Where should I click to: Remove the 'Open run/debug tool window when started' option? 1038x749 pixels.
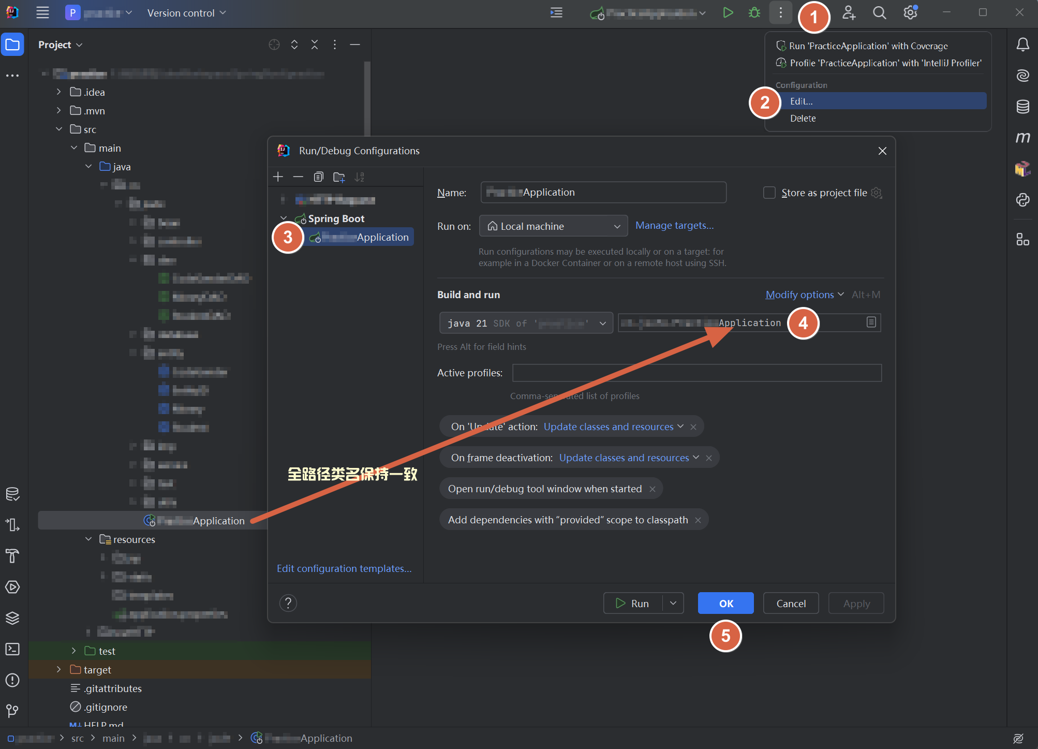click(653, 489)
